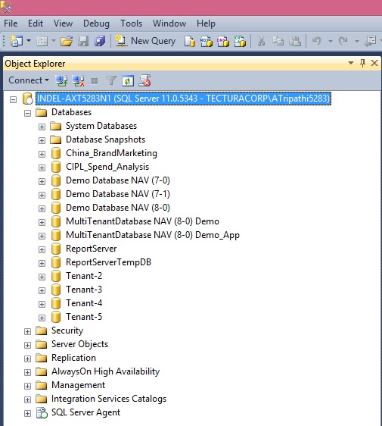Collapse the Databases folder
Screen dimensions: 382x426
(27, 113)
